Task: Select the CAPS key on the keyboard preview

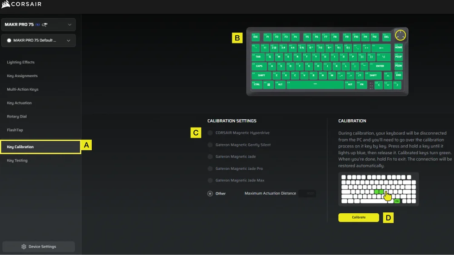Action: pyautogui.click(x=259, y=66)
